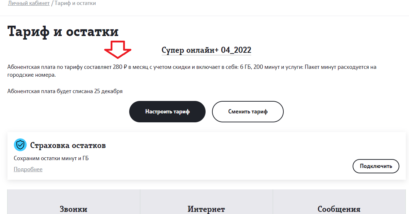Viewport: 409px width, 214px height.
Task: Open the Подробнее link under Страховка остатков
Action: [x=28, y=169]
